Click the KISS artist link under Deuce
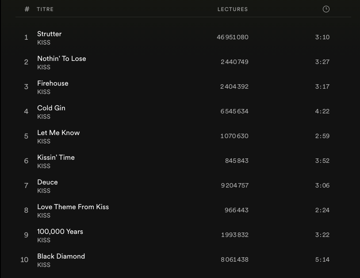 click(x=44, y=191)
